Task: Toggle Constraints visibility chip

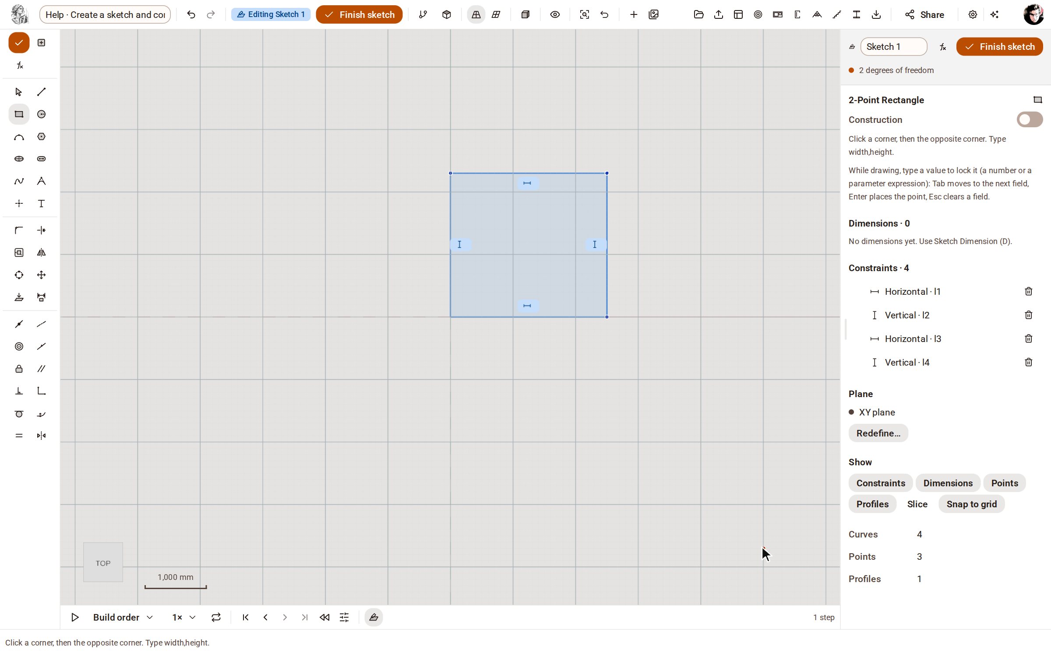Action: click(x=881, y=483)
